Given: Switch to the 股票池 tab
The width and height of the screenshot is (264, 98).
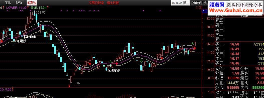Looking at the screenshot, I should pyautogui.click(x=32, y=3).
